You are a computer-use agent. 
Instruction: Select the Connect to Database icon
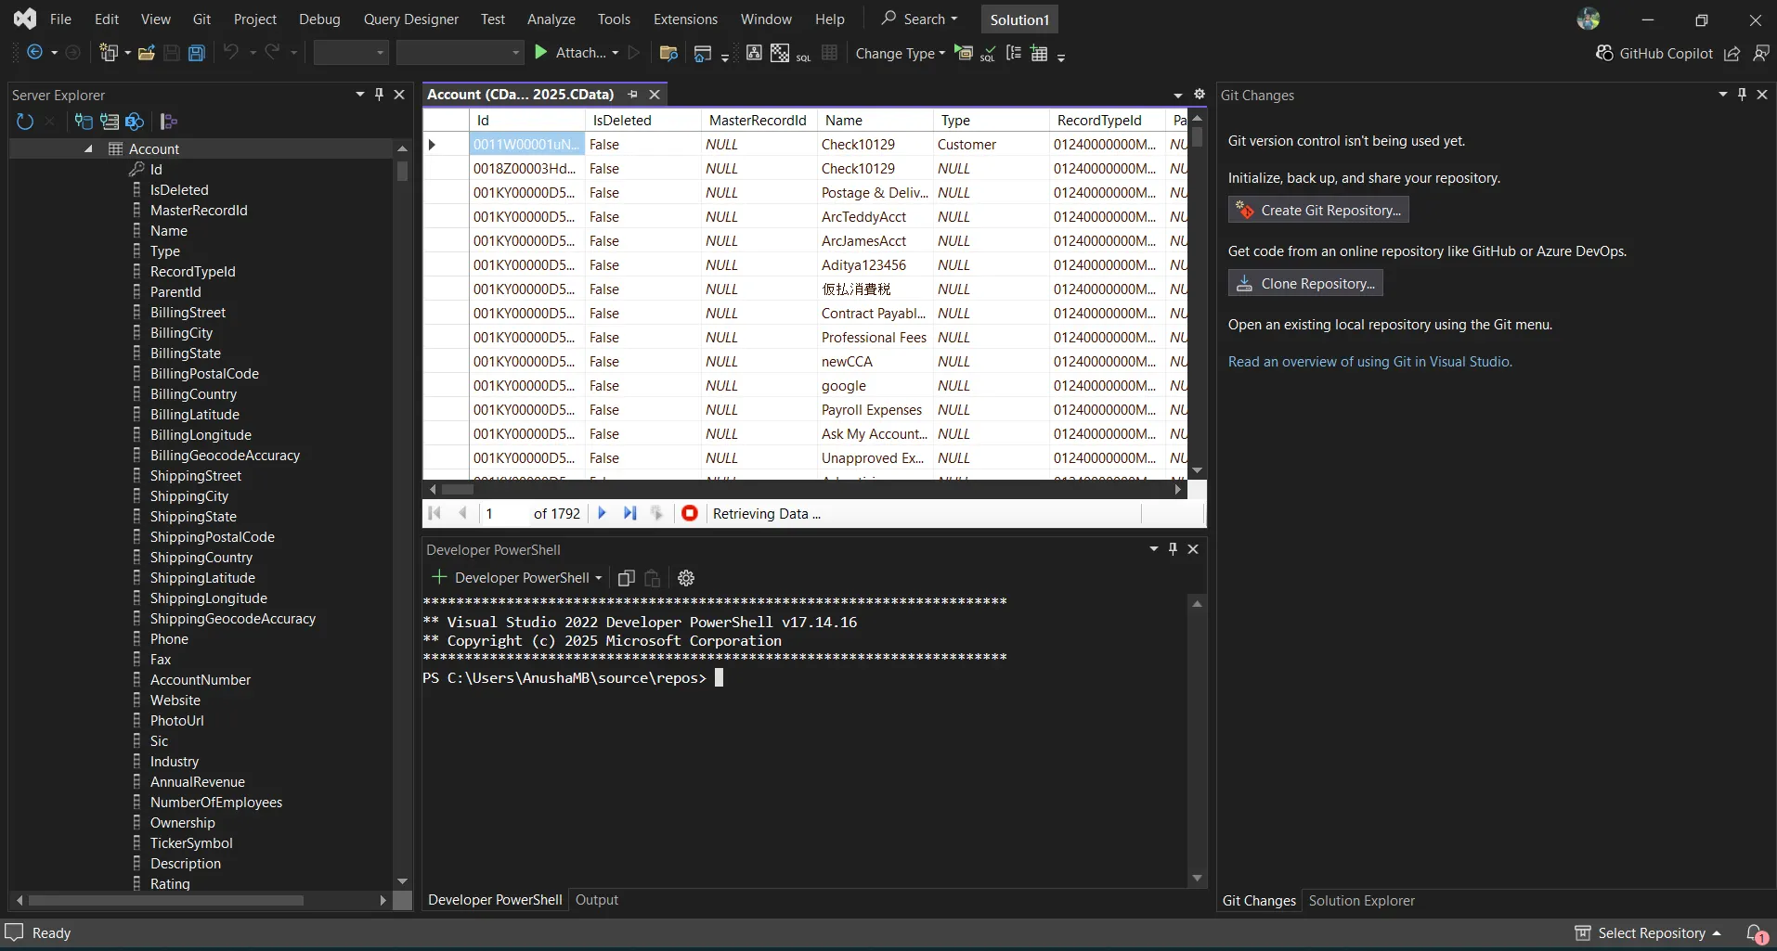pyautogui.click(x=84, y=122)
